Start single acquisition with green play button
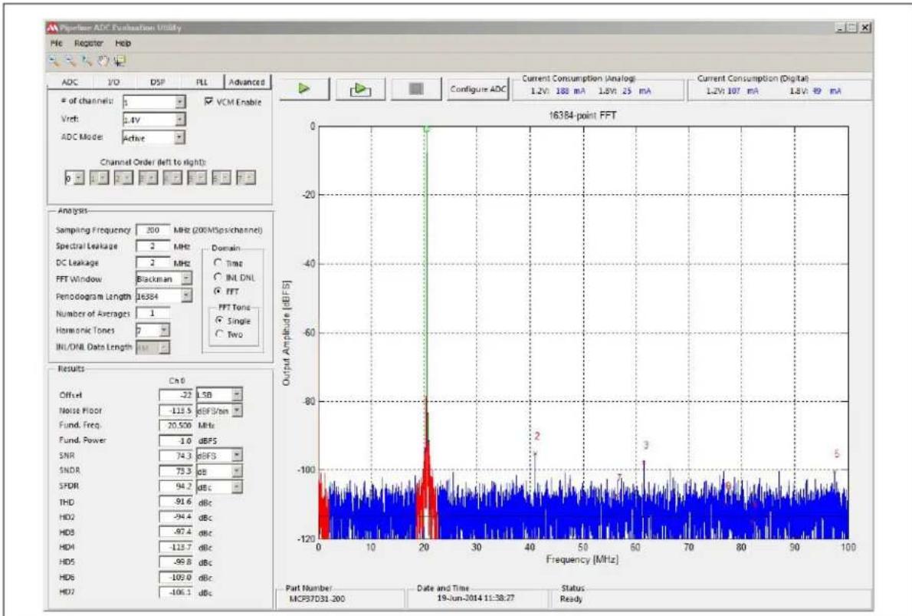Screen dimensions: 912x616 click(x=304, y=89)
